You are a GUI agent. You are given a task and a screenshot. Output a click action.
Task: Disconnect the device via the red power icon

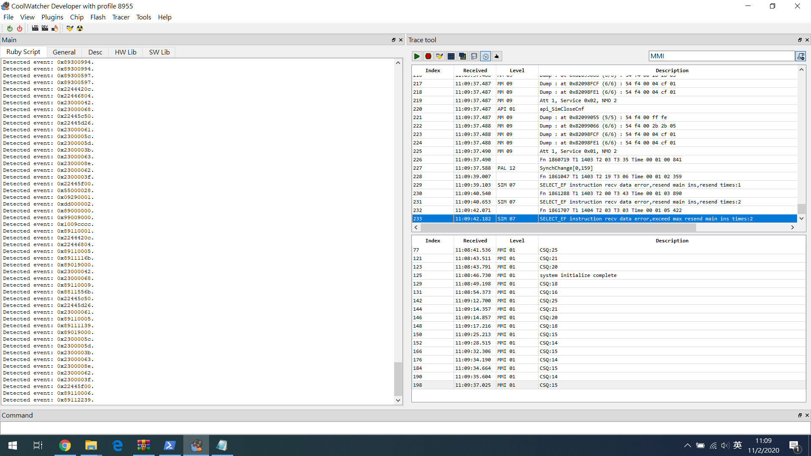[19, 28]
